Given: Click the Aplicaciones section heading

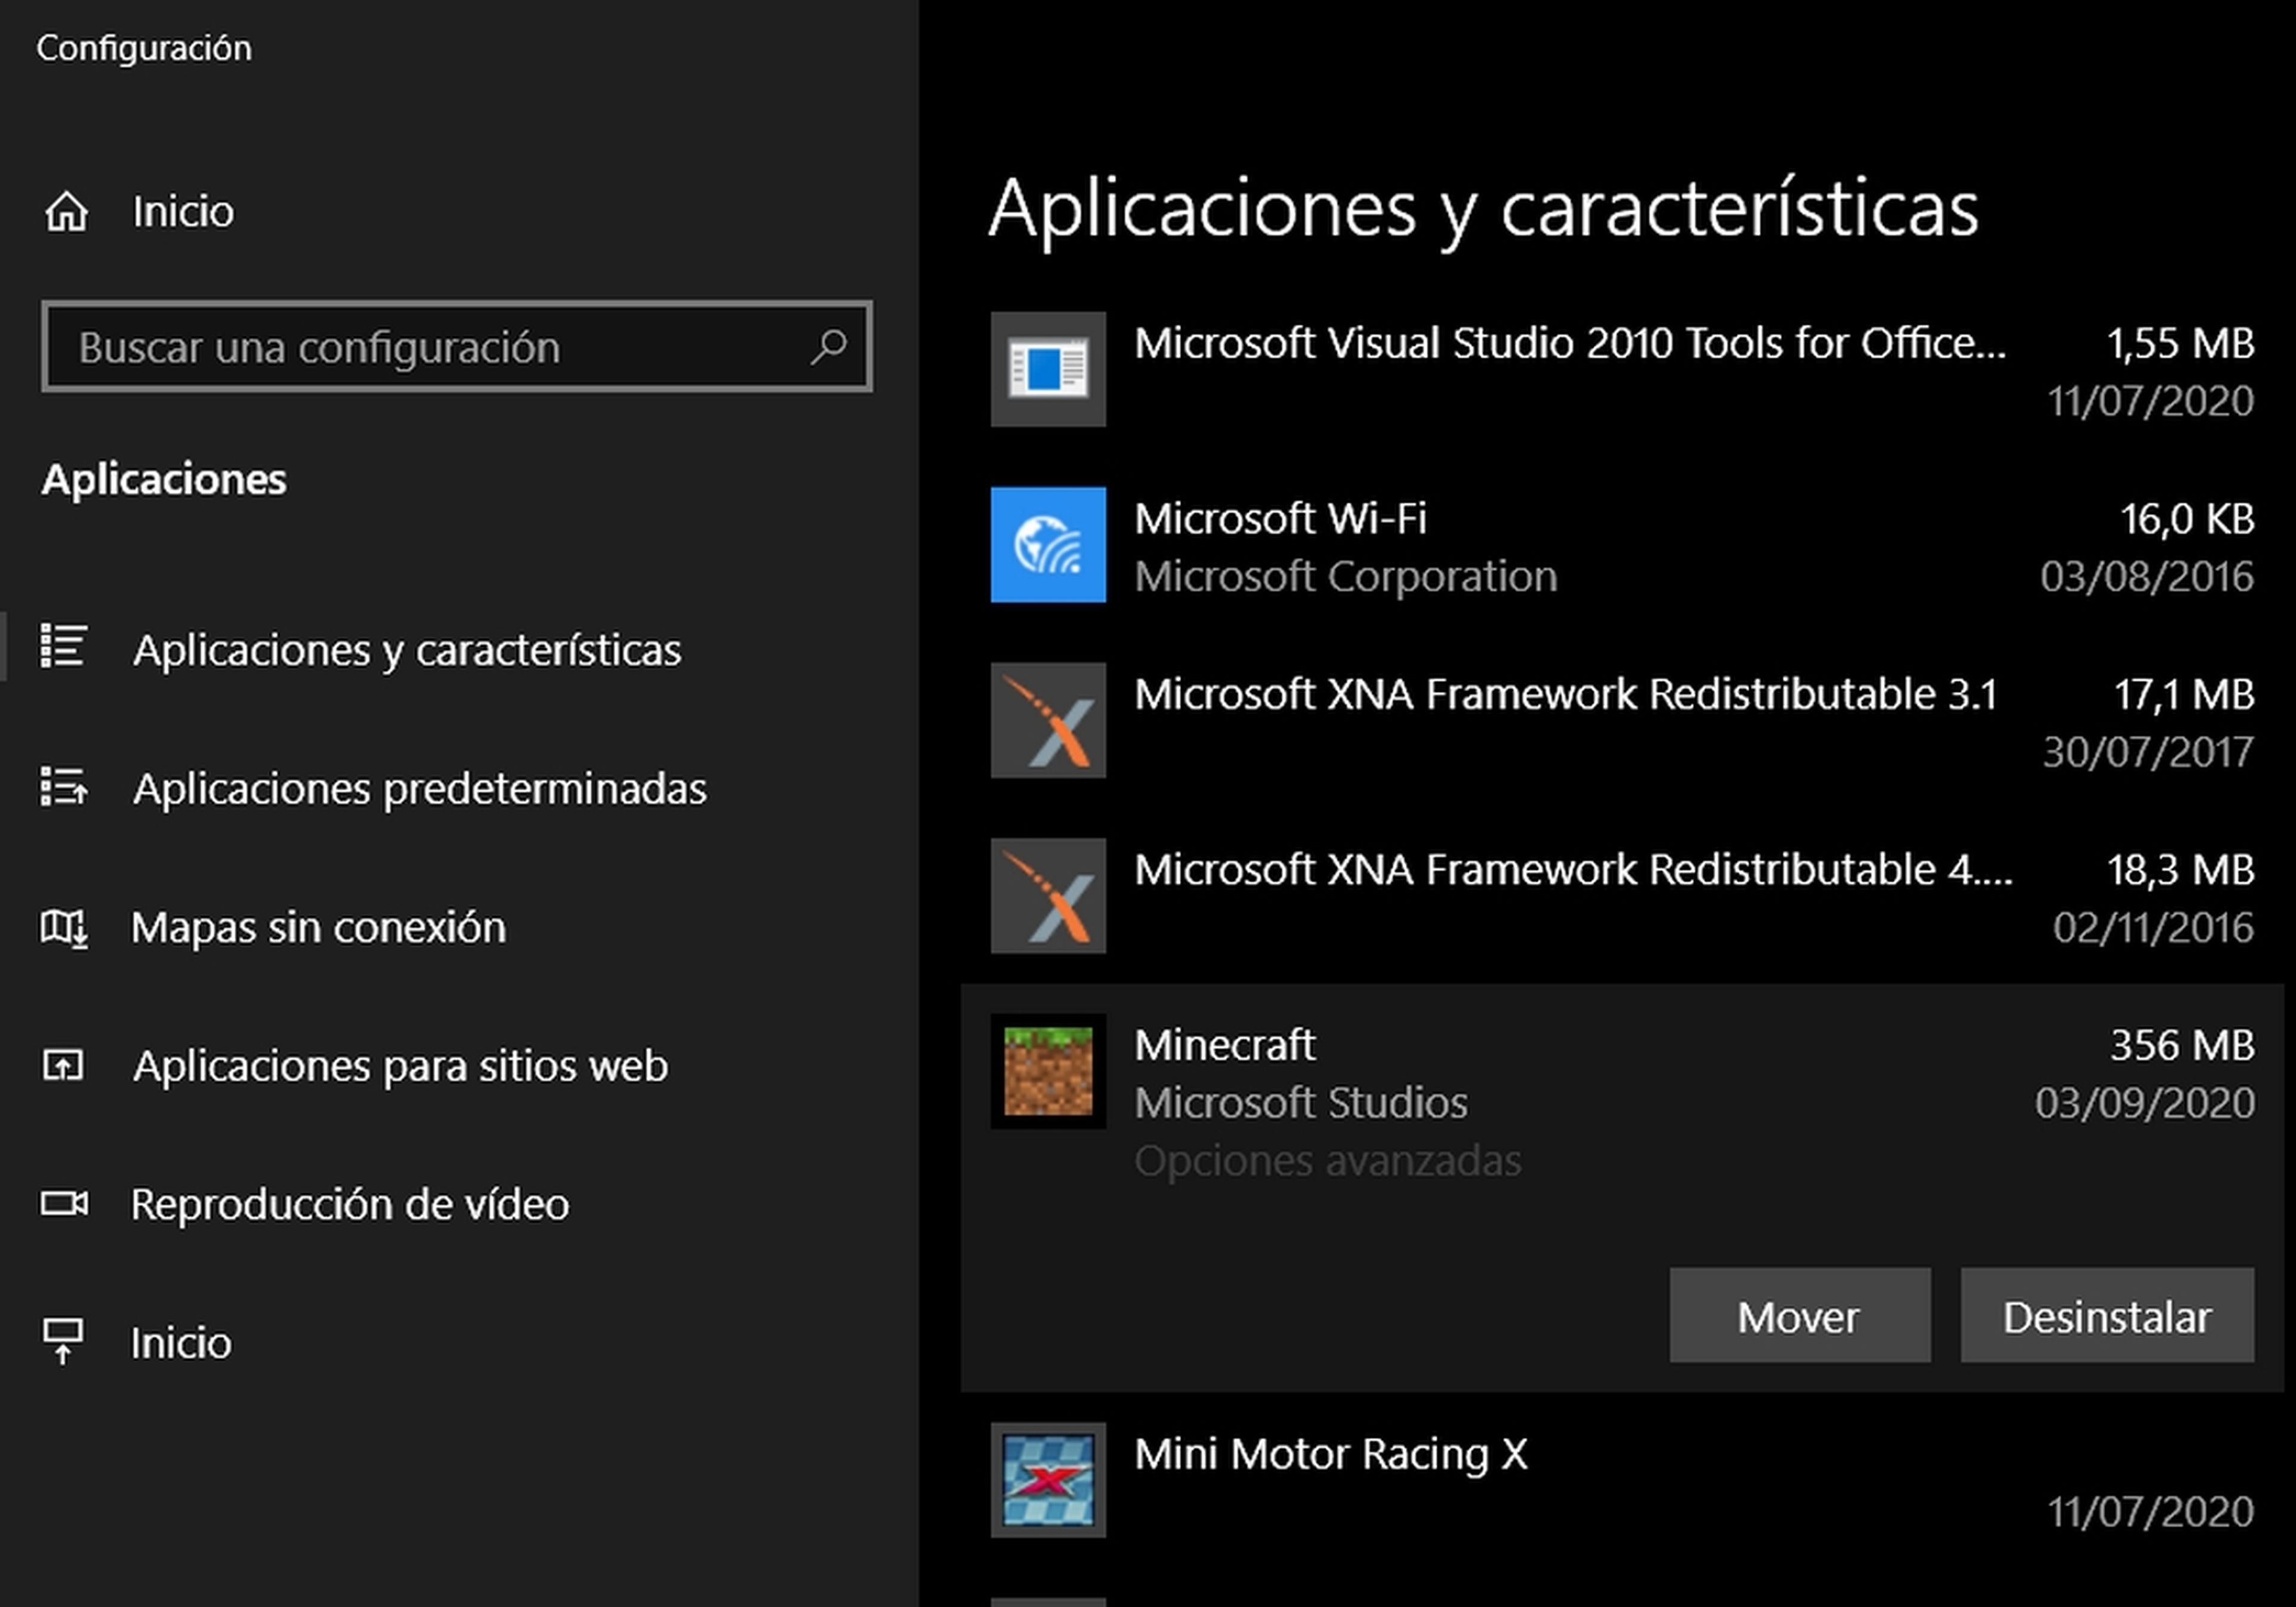Looking at the screenshot, I should 164,479.
